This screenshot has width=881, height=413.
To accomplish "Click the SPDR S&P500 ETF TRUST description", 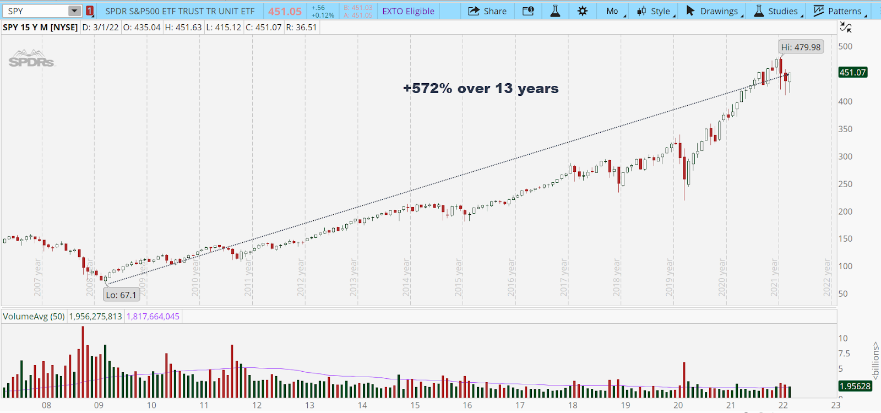I will coord(180,11).
